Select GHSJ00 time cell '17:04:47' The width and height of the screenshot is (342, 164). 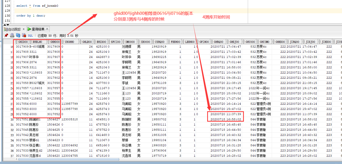click(234, 47)
